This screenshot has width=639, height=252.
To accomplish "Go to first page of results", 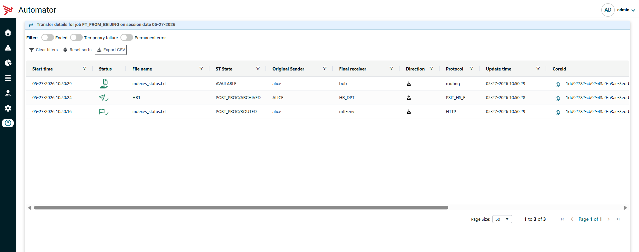I will coord(563,219).
